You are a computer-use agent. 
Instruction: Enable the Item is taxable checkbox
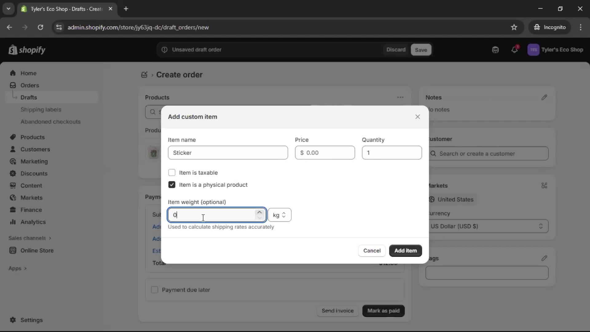tap(172, 172)
